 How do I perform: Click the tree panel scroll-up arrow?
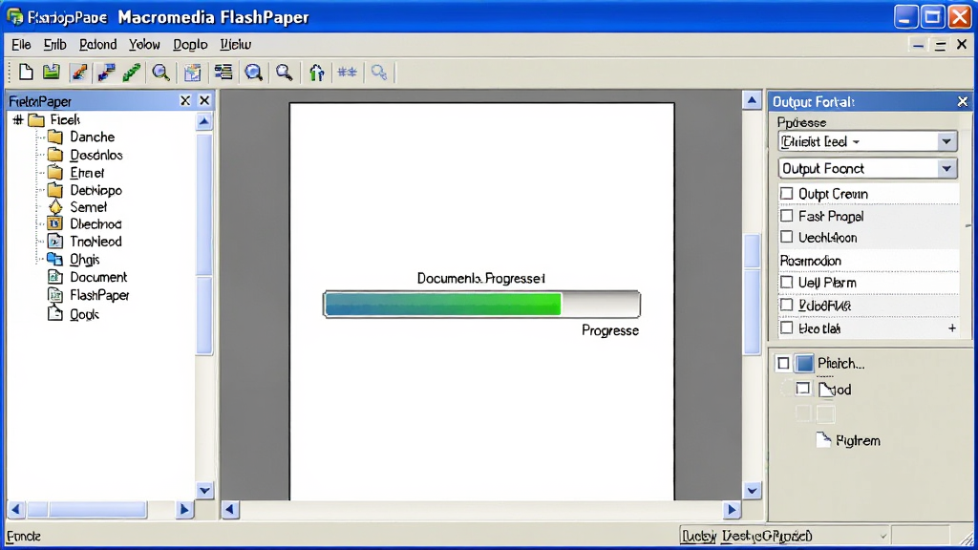(204, 121)
